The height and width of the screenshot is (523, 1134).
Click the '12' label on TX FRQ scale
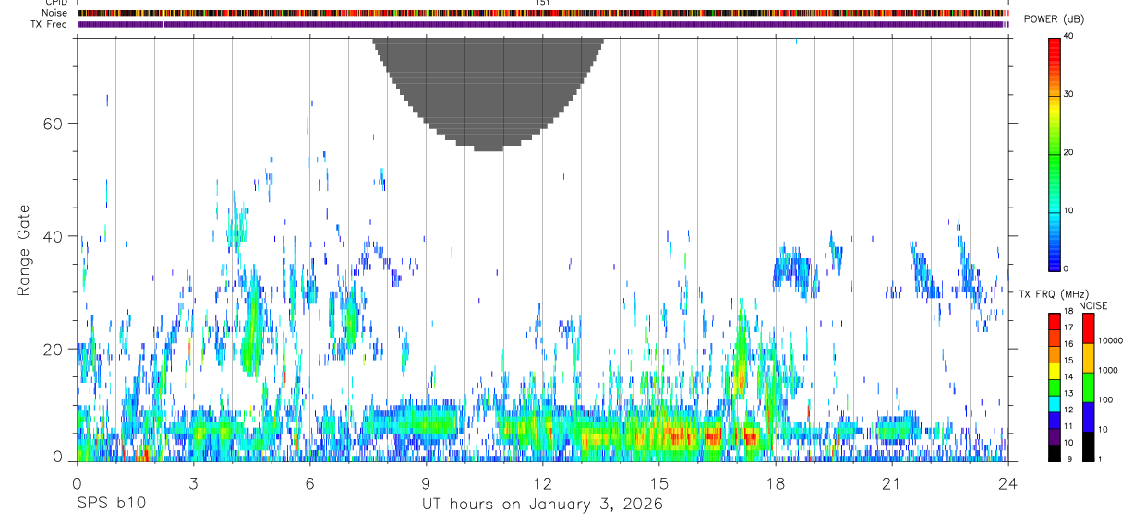(x=1069, y=409)
